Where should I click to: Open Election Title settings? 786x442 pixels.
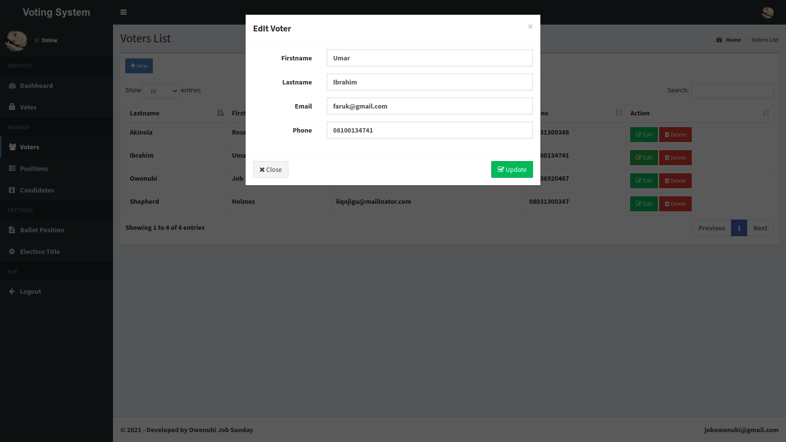pos(56,251)
